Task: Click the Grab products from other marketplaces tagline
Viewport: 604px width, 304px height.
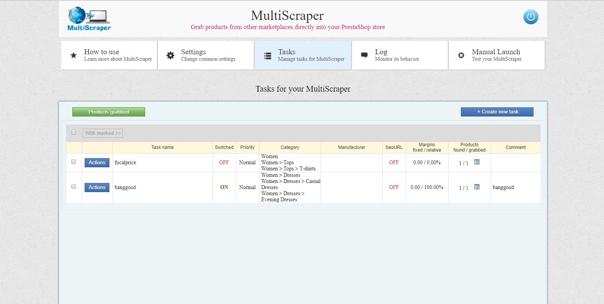Action: pyautogui.click(x=288, y=27)
